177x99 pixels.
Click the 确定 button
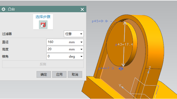tap(44, 75)
